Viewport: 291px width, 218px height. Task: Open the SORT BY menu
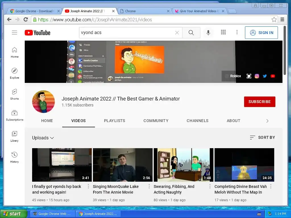(262, 137)
